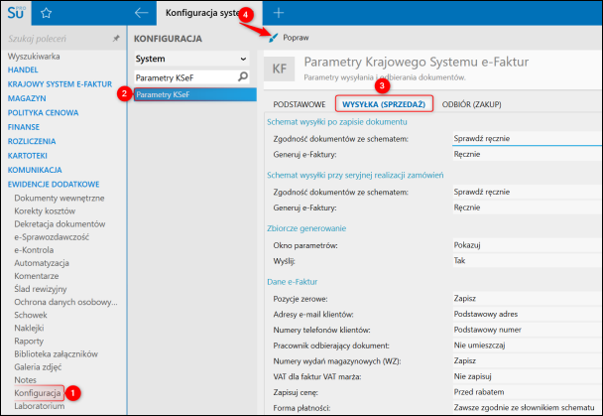Viewport: 603px width, 416px height.
Task: Open Laboratorium
Action: click(x=40, y=406)
